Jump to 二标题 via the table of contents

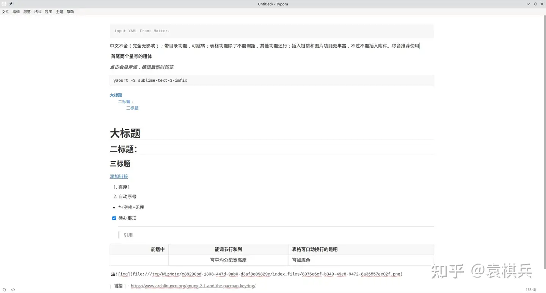click(x=126, y=101)
